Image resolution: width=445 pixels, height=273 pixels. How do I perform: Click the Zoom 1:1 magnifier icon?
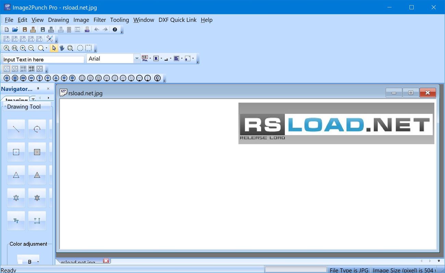[x=15, y=48]
